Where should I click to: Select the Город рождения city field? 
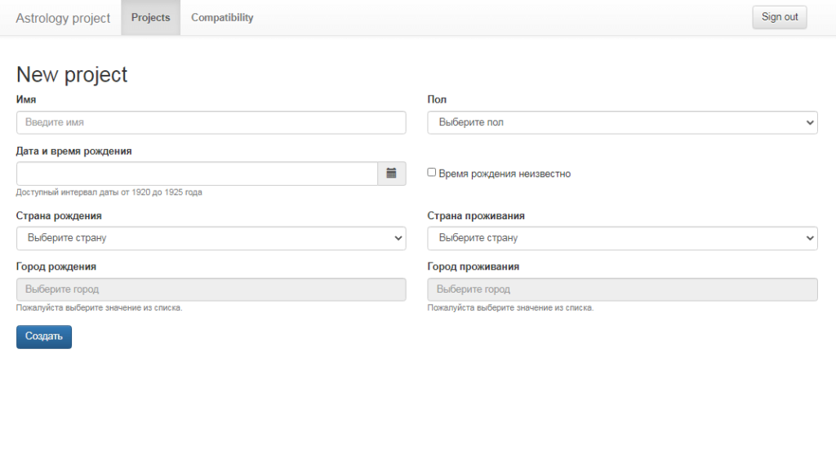(211, 289)
